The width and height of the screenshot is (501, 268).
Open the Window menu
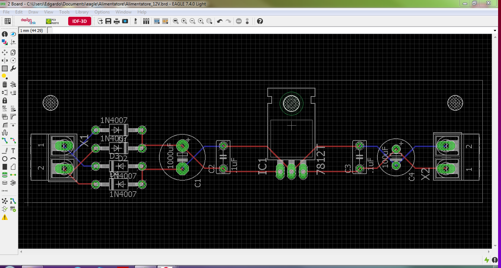click(124, 12)
